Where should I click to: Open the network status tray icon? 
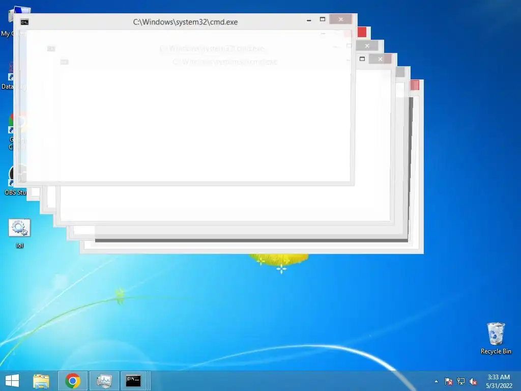point(461,381)
